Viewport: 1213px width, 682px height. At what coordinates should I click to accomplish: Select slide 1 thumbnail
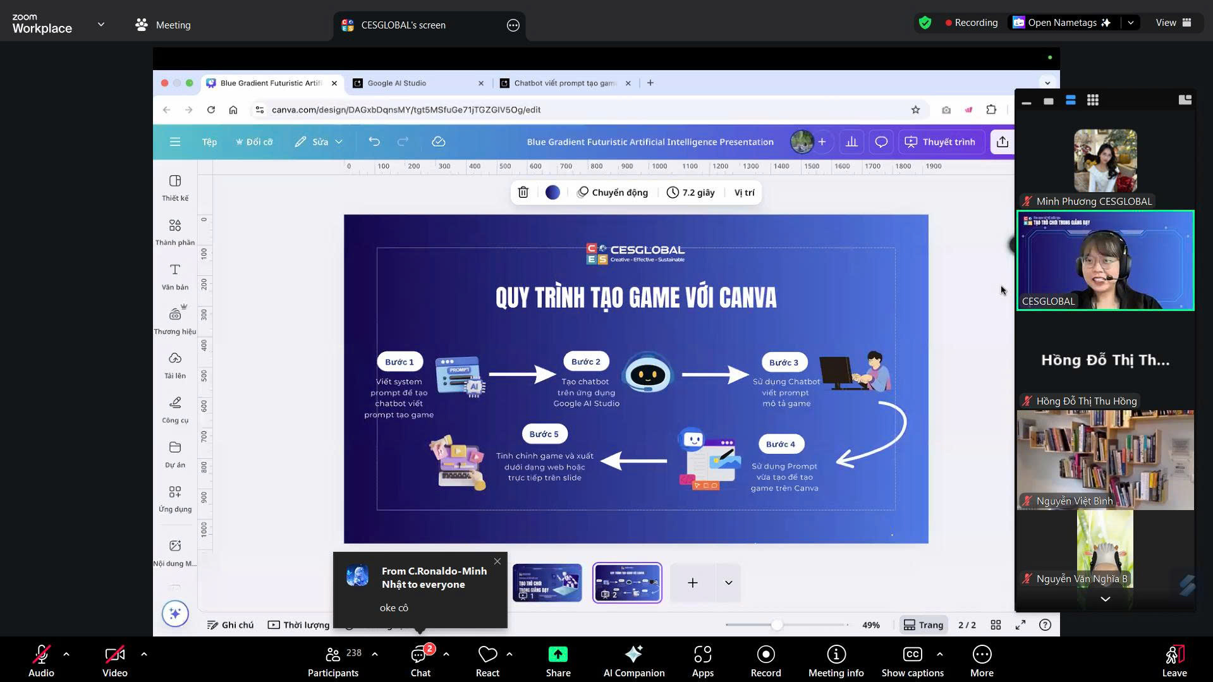[x=547, y=583]
